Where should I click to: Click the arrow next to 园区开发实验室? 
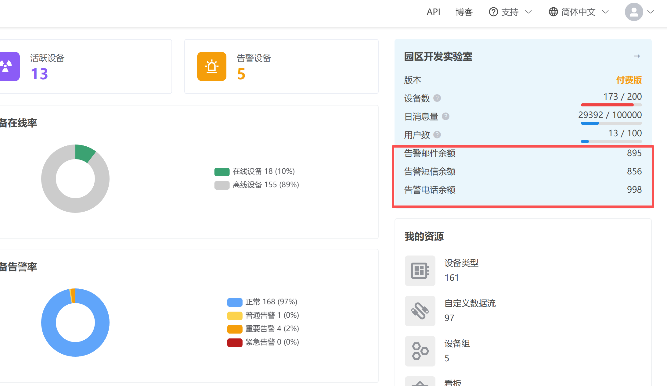[x=637, y=56]
